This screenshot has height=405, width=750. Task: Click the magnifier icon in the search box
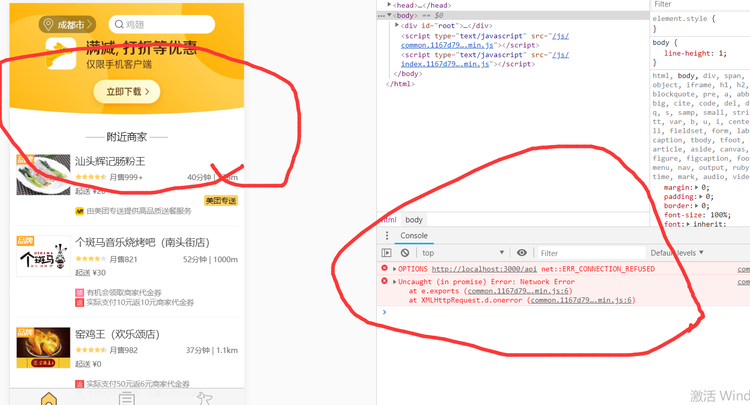point(119,24)
